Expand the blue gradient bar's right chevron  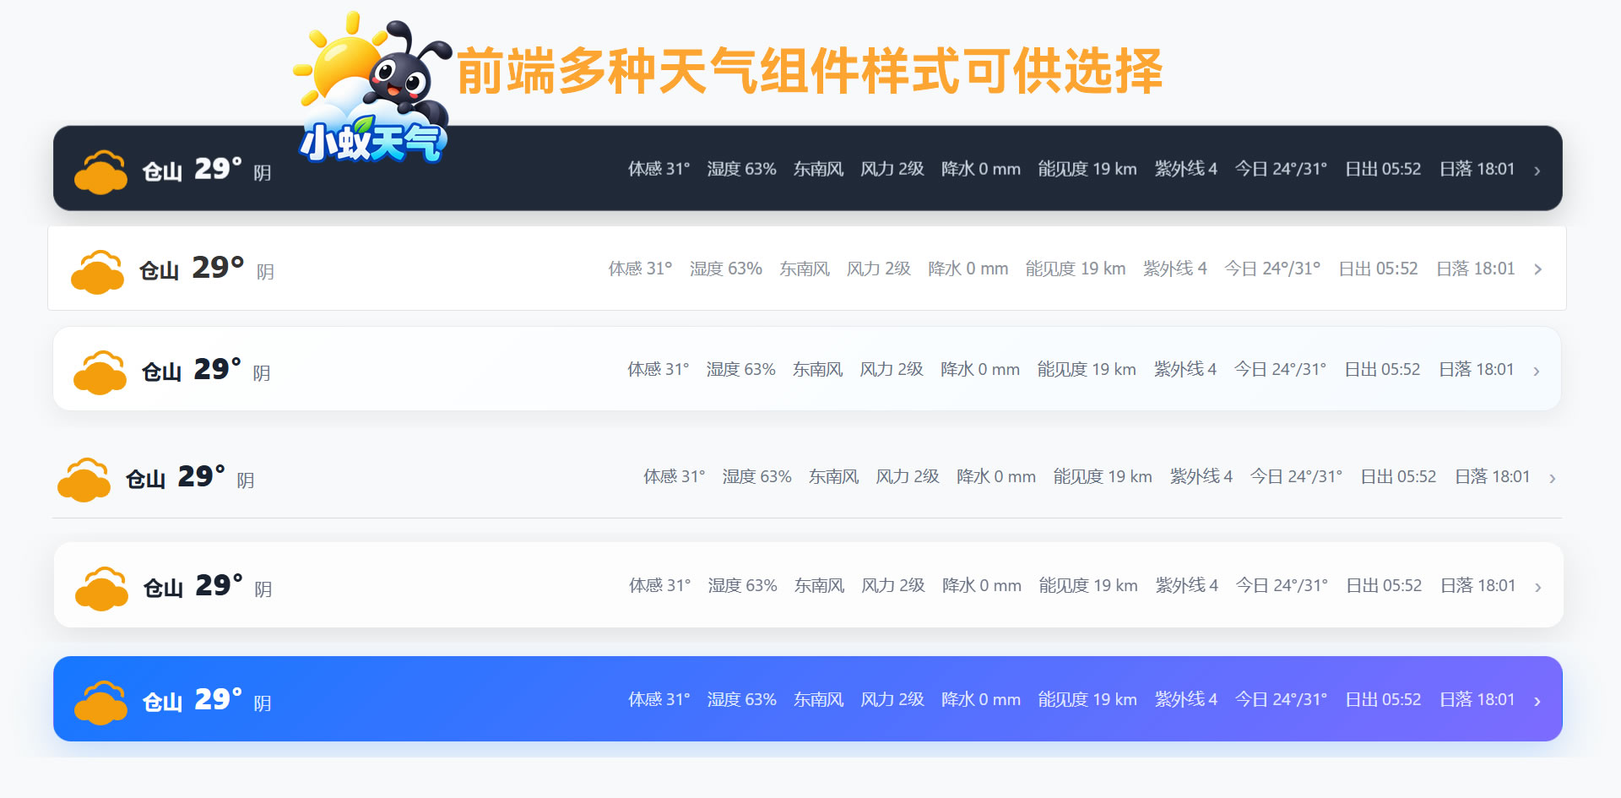(1537, 701)
